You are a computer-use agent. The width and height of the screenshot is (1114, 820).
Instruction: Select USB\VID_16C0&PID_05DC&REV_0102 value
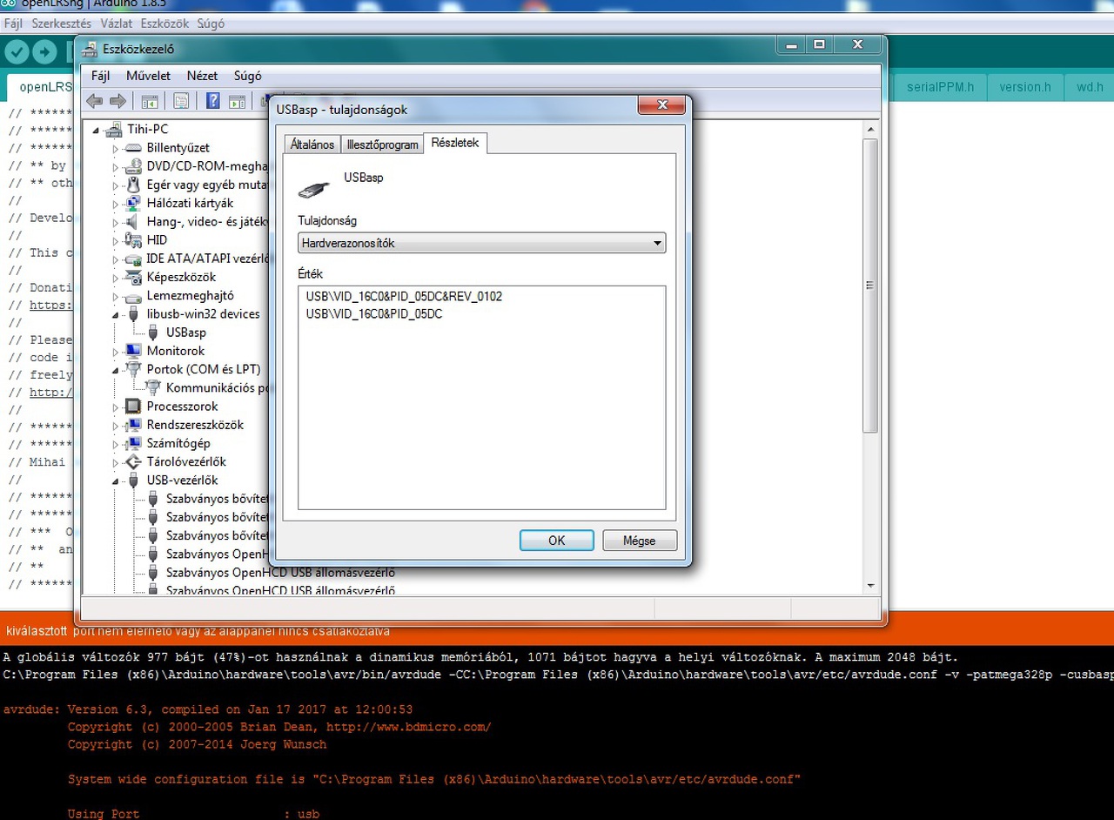[404, 296]
